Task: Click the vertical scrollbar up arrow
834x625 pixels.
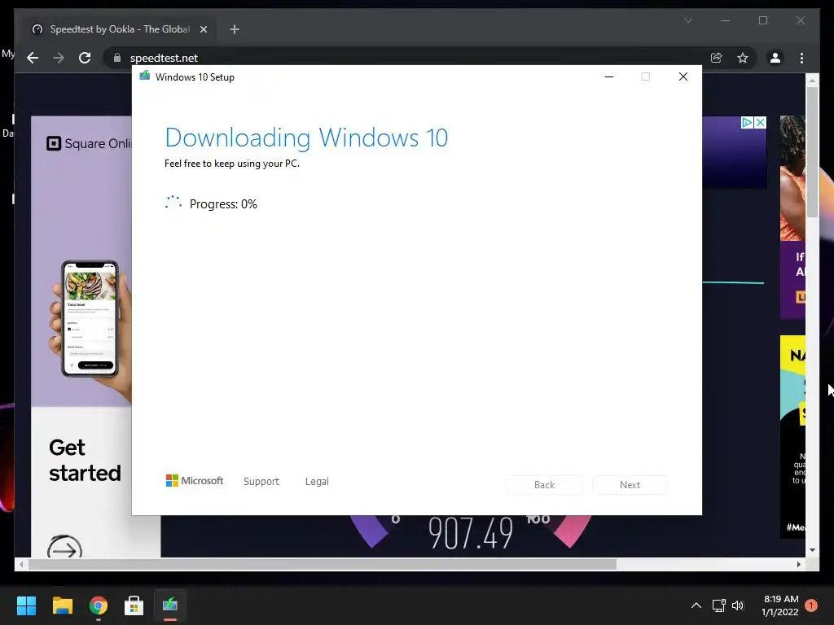Action: point(812,81)
